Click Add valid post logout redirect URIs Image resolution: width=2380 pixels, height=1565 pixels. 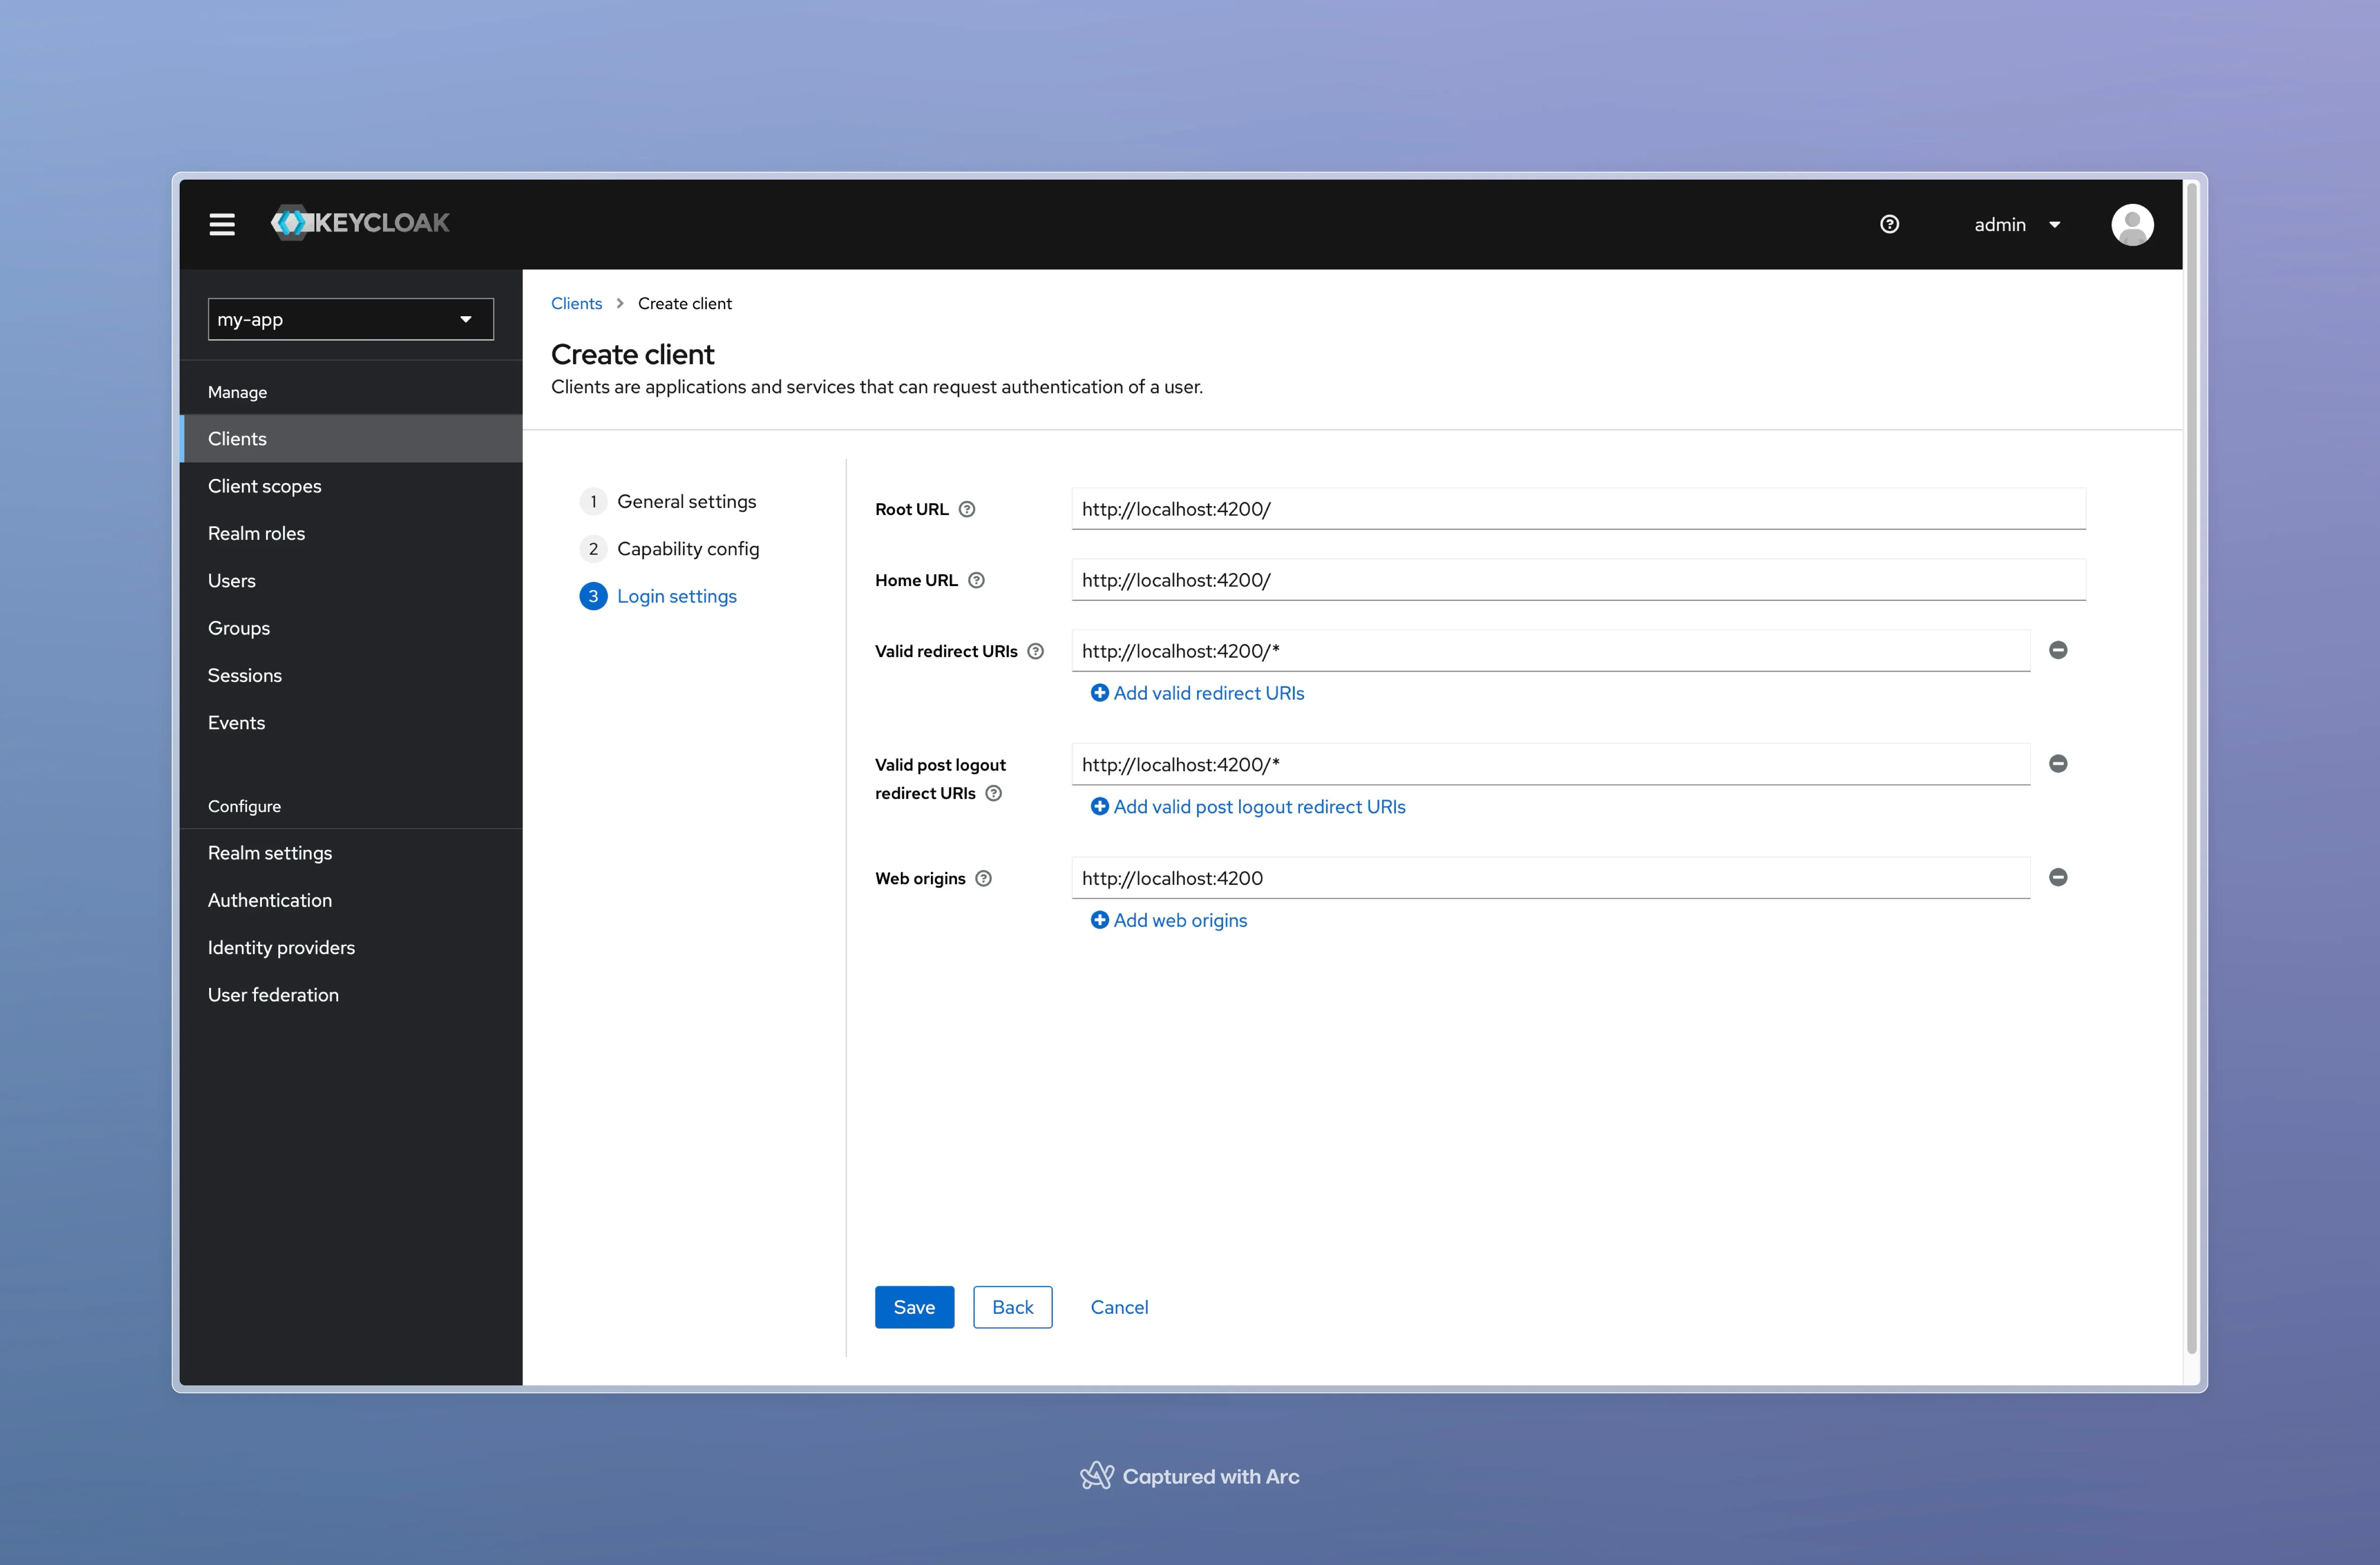[1258, 806]
